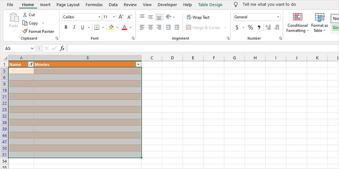Switch to the Insert tab
This screenshot has width=339, height=169.
[45, 5]
